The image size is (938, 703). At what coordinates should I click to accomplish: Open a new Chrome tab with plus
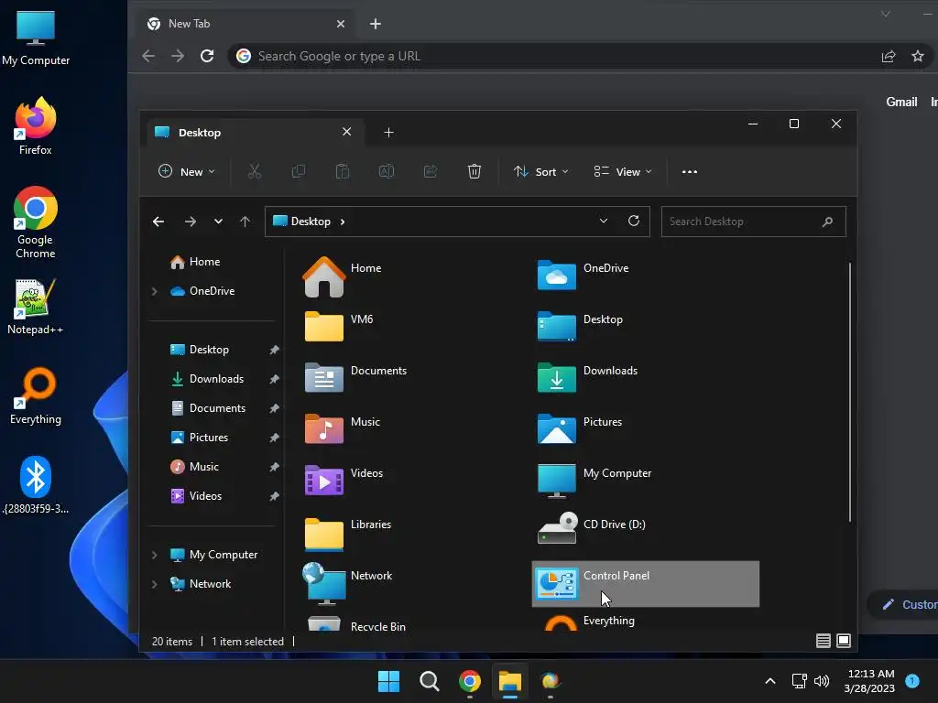pyautogui.click(x=375, y=24)
